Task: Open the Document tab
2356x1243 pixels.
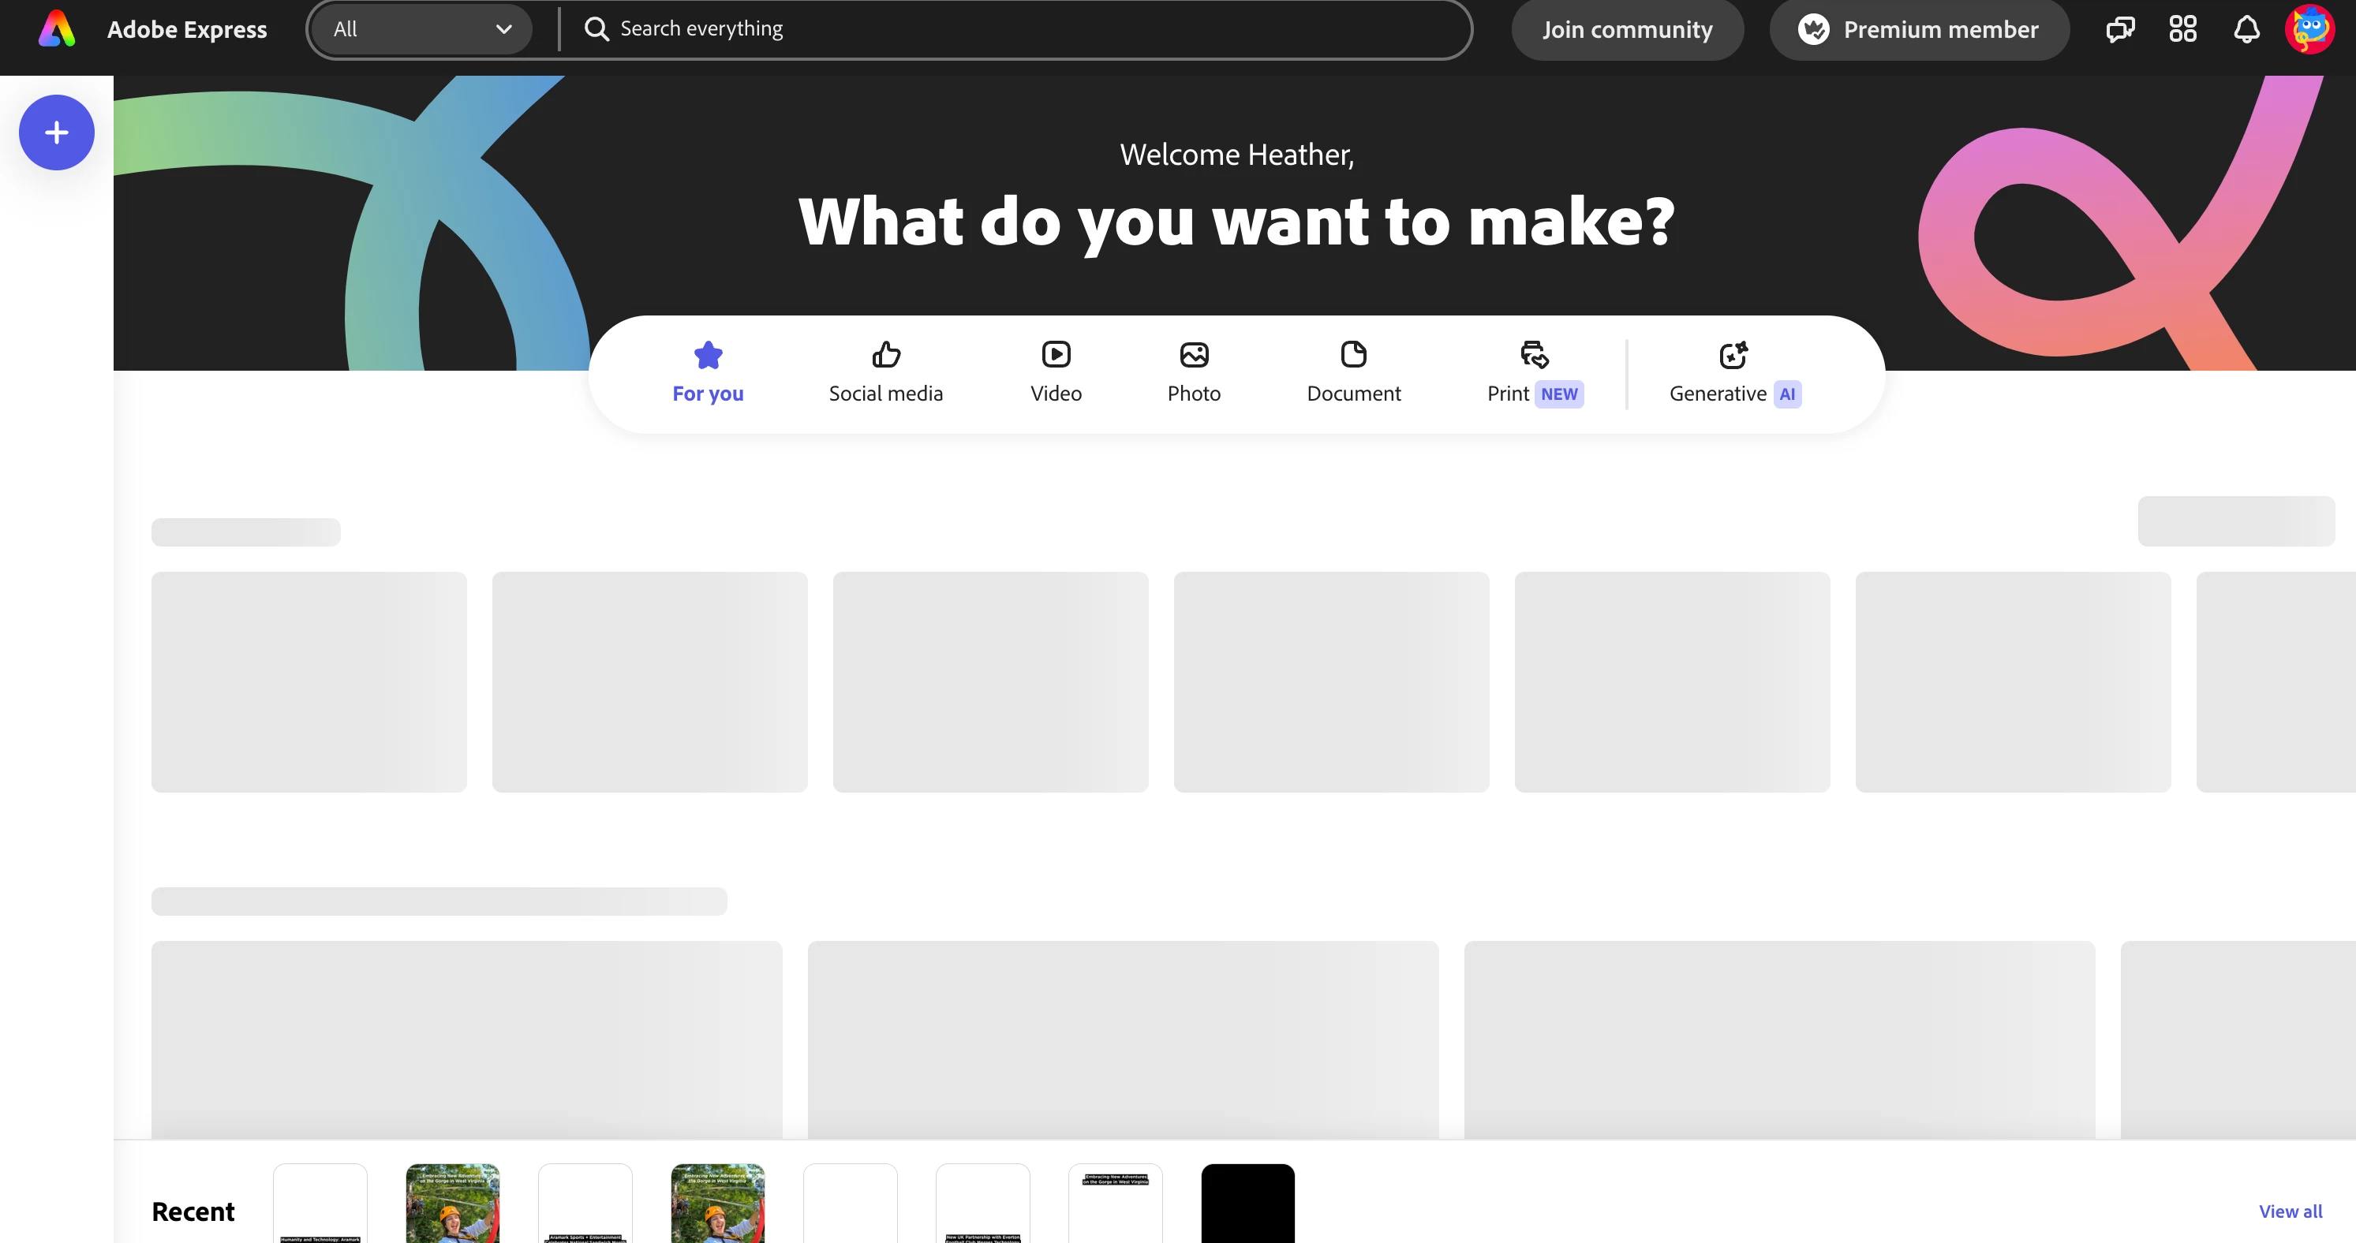Action: 1354,373
